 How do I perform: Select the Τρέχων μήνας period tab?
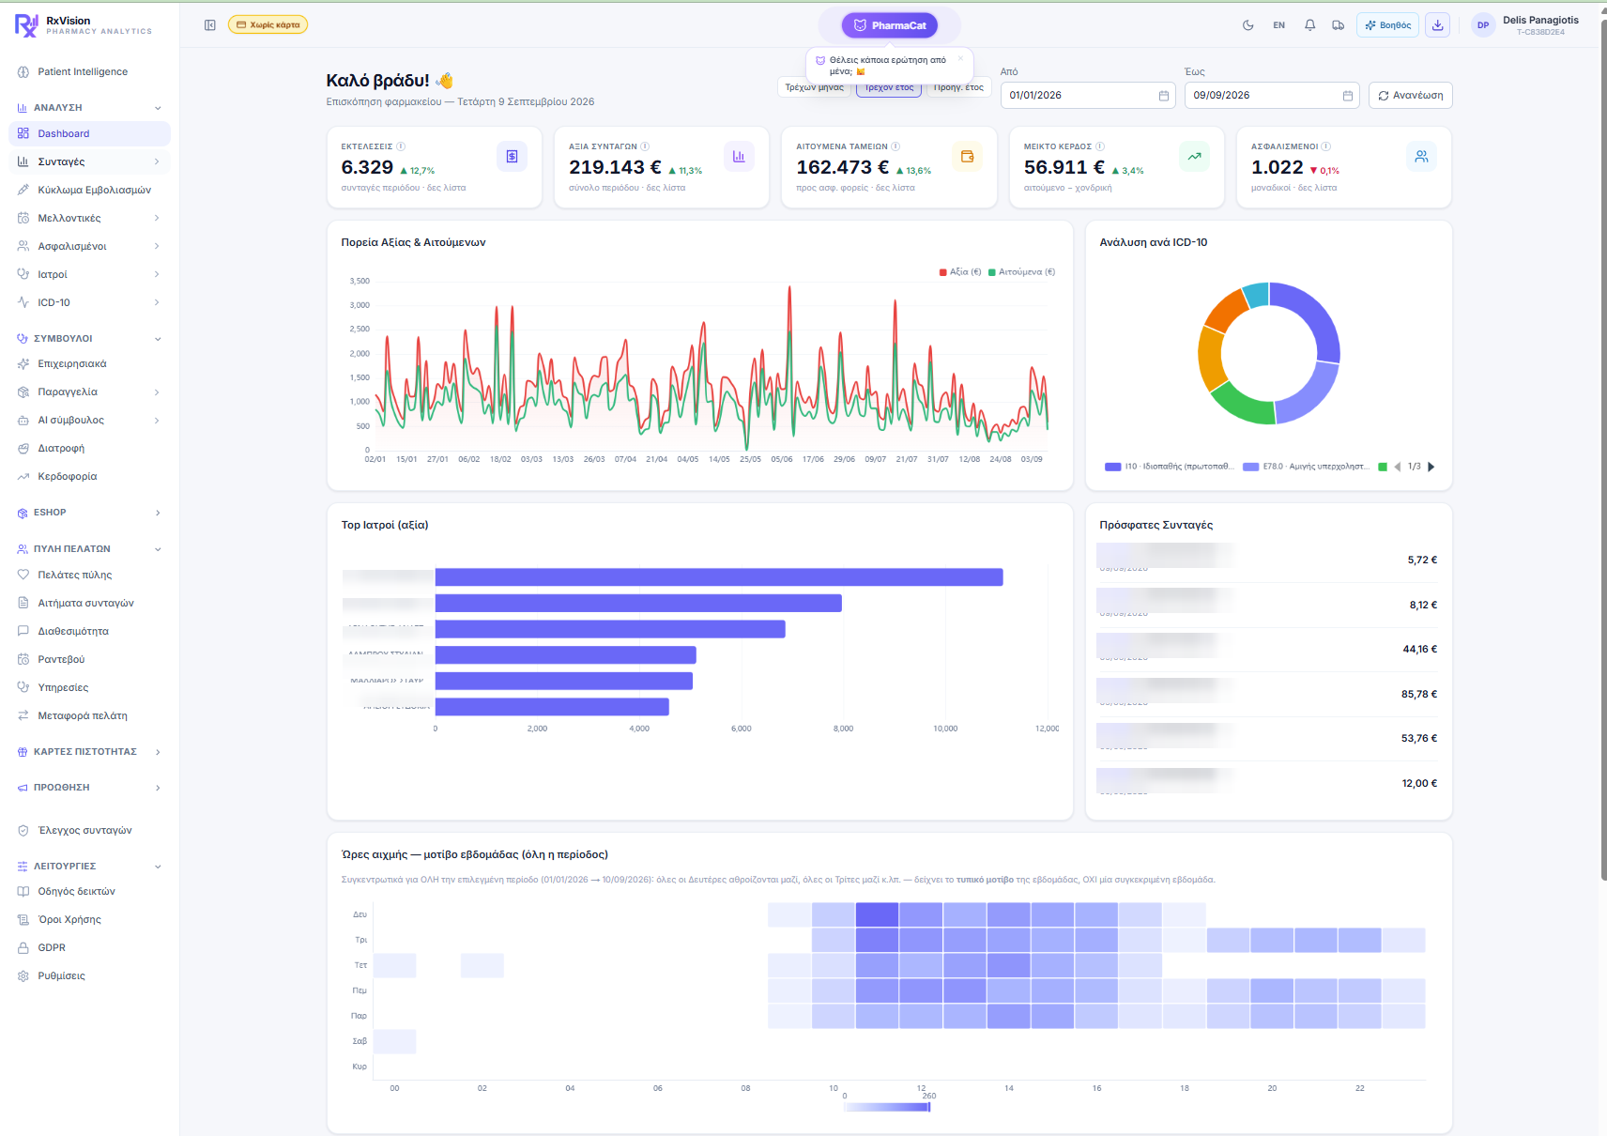(814, 88)
